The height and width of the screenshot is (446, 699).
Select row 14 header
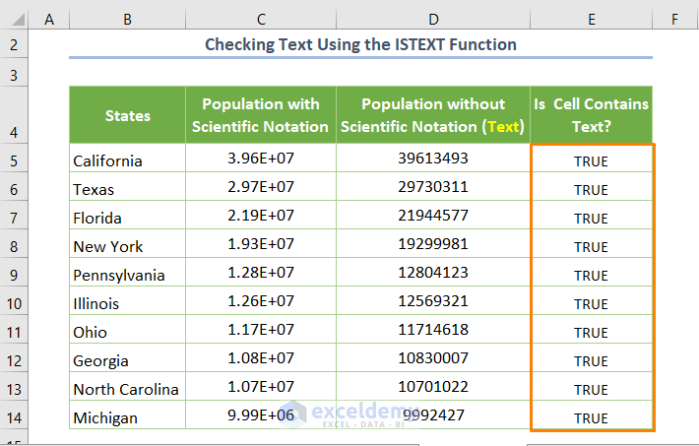click(14, 417)
